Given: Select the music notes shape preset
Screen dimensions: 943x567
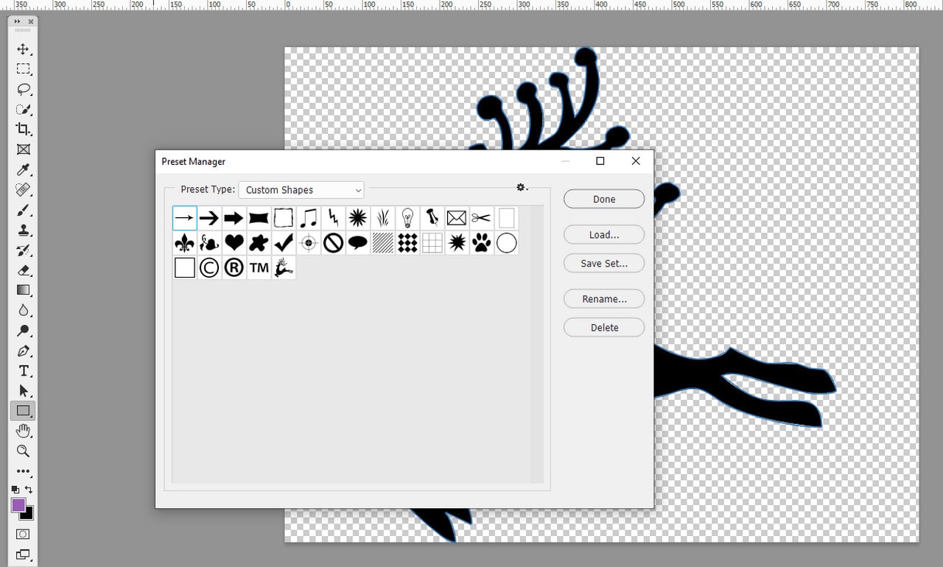Looking at the screenshot, I should click(309, 218).
